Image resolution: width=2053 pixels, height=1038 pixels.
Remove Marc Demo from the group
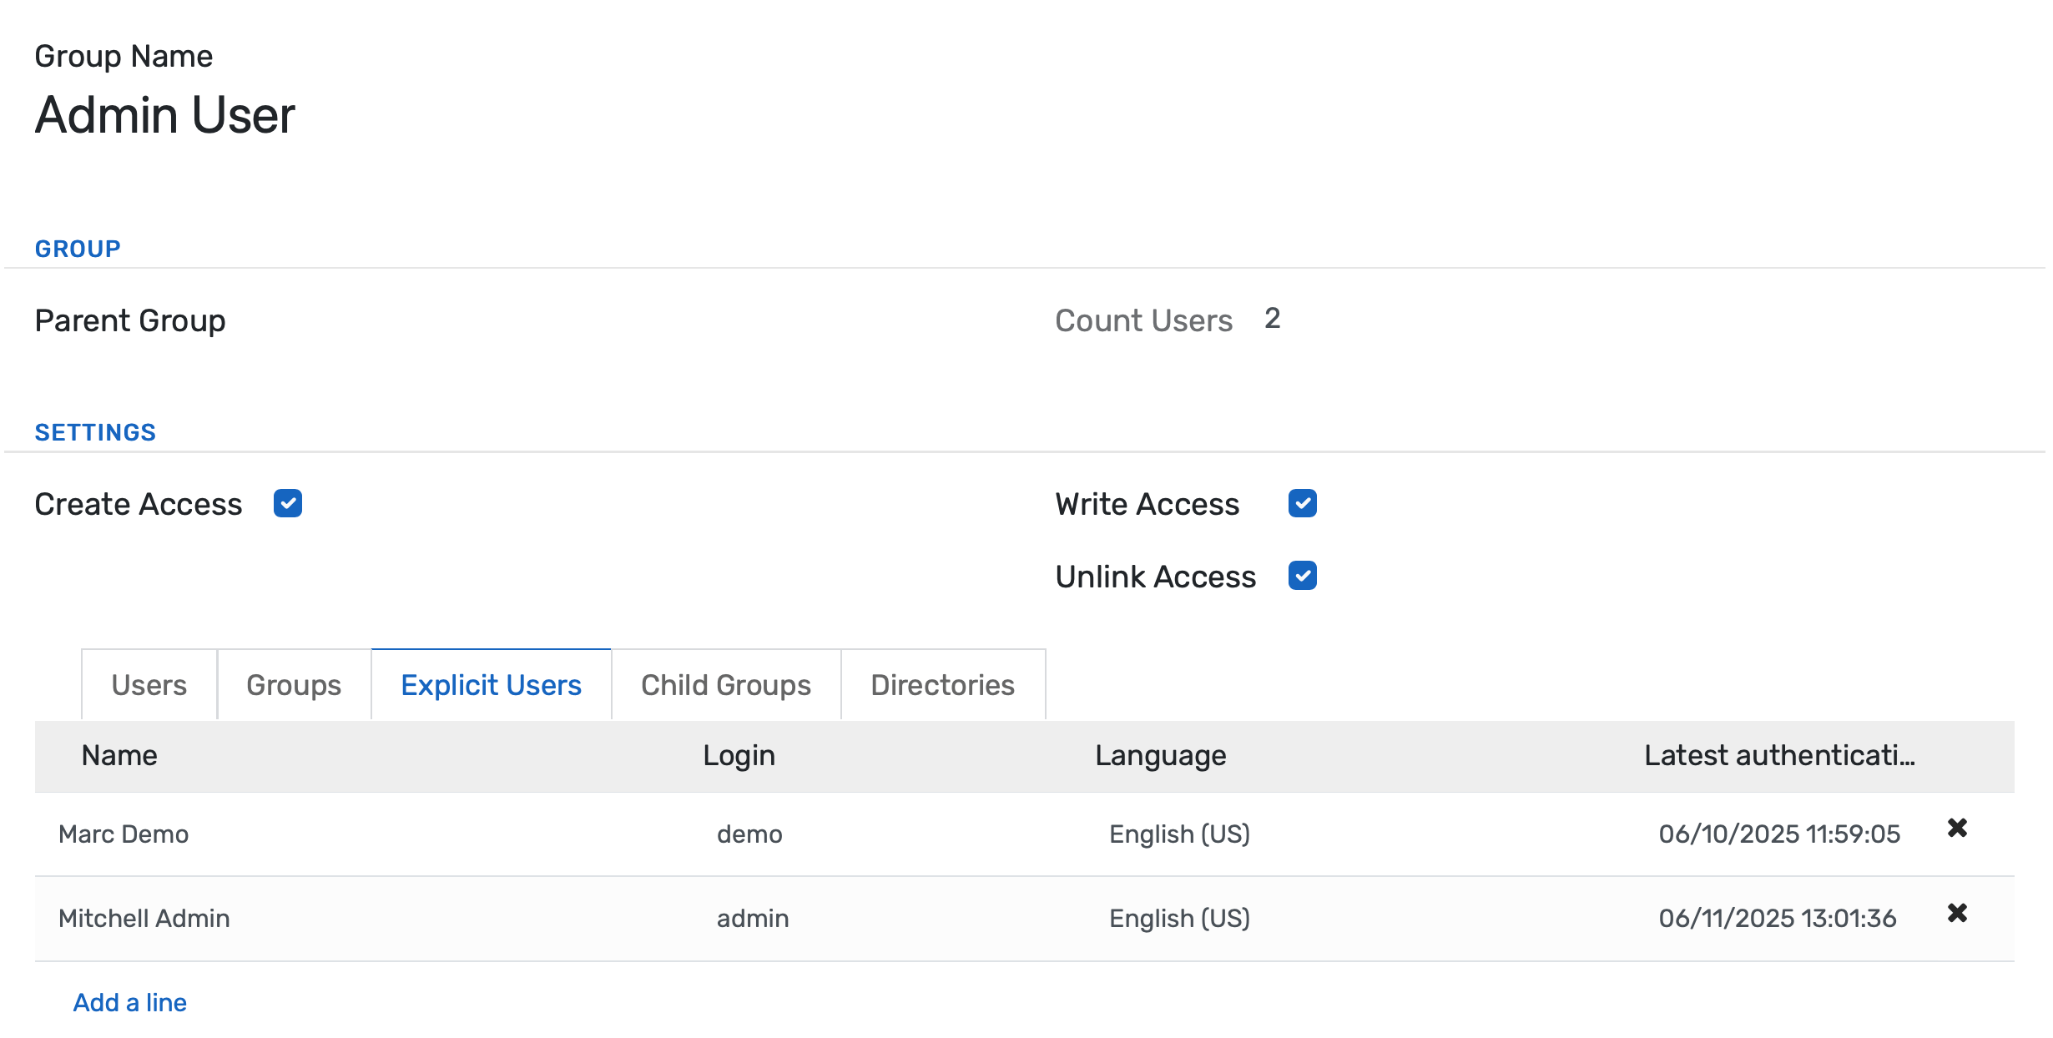[x=1957, y=829]
